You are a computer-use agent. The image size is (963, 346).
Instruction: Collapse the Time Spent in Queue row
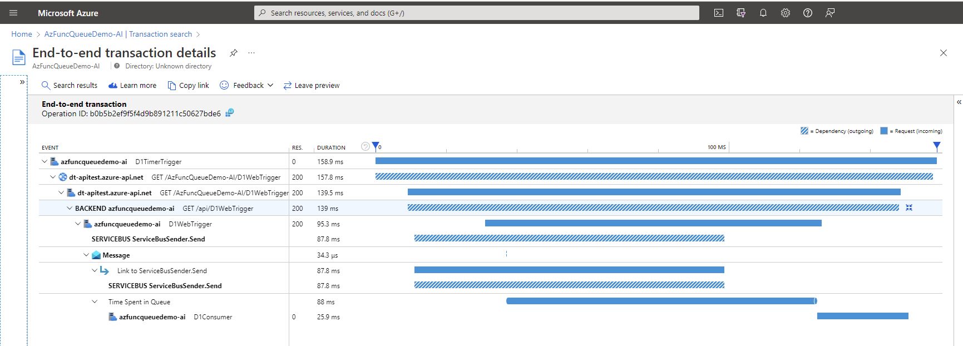(x=95, y=301)
